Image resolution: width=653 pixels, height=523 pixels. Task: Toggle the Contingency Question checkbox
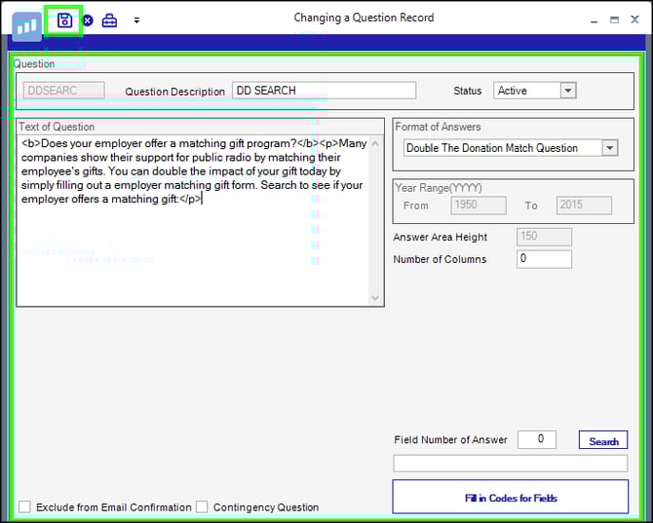[x=203, y=506]
